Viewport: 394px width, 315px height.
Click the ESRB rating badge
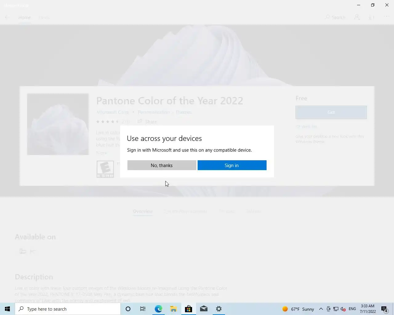[105, 169]
